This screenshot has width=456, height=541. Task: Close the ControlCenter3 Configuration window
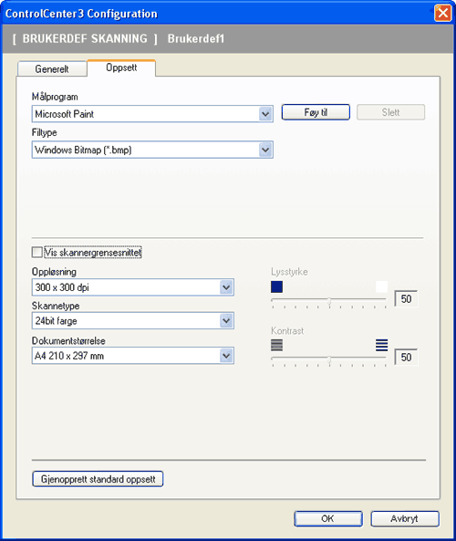(443, 14)
